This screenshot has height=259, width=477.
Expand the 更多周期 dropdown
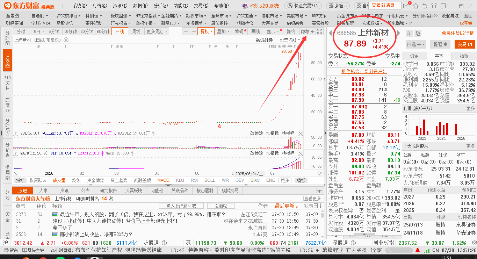coord(157,31)
